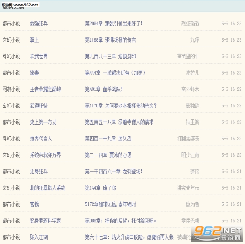Open the novel 我的狂暴猎人系统
Screen dimensions: 245x244
pos(48,188)
